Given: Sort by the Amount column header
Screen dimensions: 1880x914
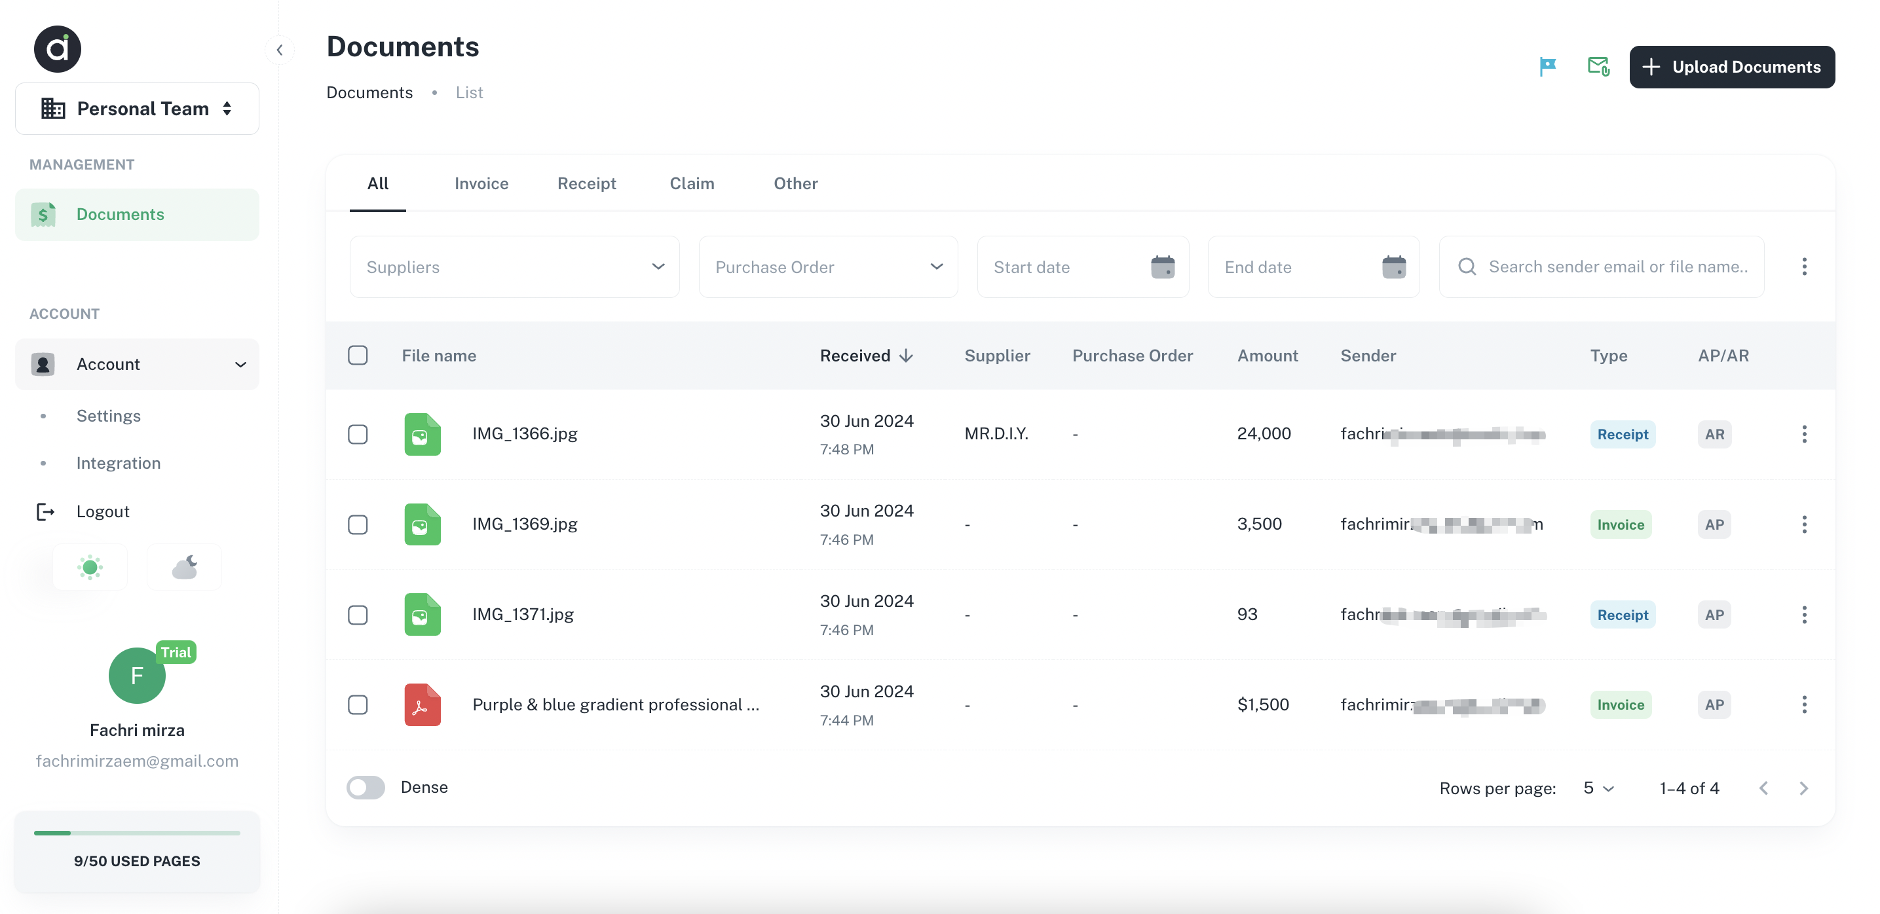Looking at the screenshot, I should coord(1268,356).
